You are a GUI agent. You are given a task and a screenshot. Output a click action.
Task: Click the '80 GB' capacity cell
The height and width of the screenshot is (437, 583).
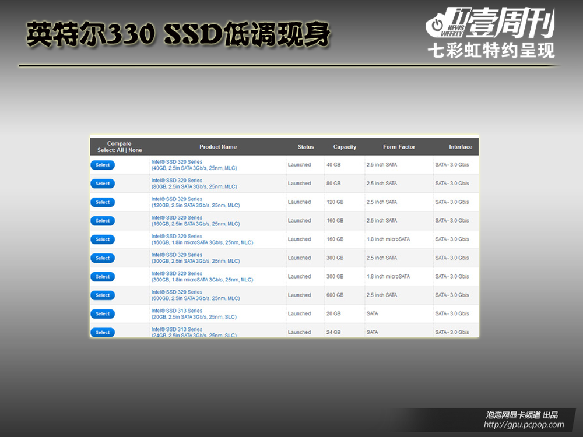pyautogui.click(x=333, y=183)
